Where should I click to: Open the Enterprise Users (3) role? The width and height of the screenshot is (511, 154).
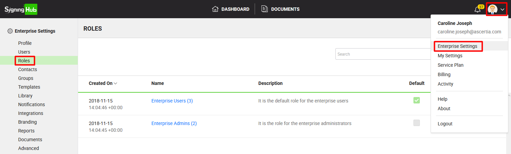(172, 101)
